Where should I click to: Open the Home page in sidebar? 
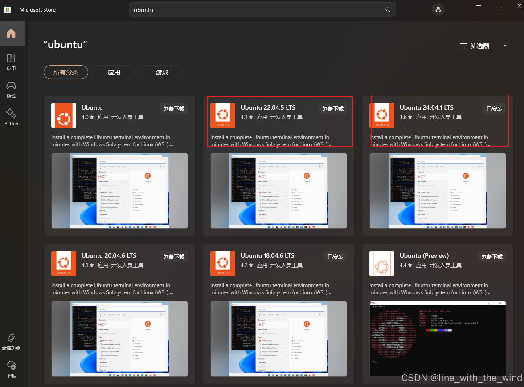coord(12,33)
